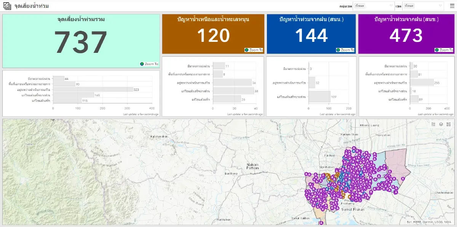This screenshot has height=227, width=457.
Task: Click the dashboard logo beside the title
Action: pyautogui.click(x=7, y=6)
